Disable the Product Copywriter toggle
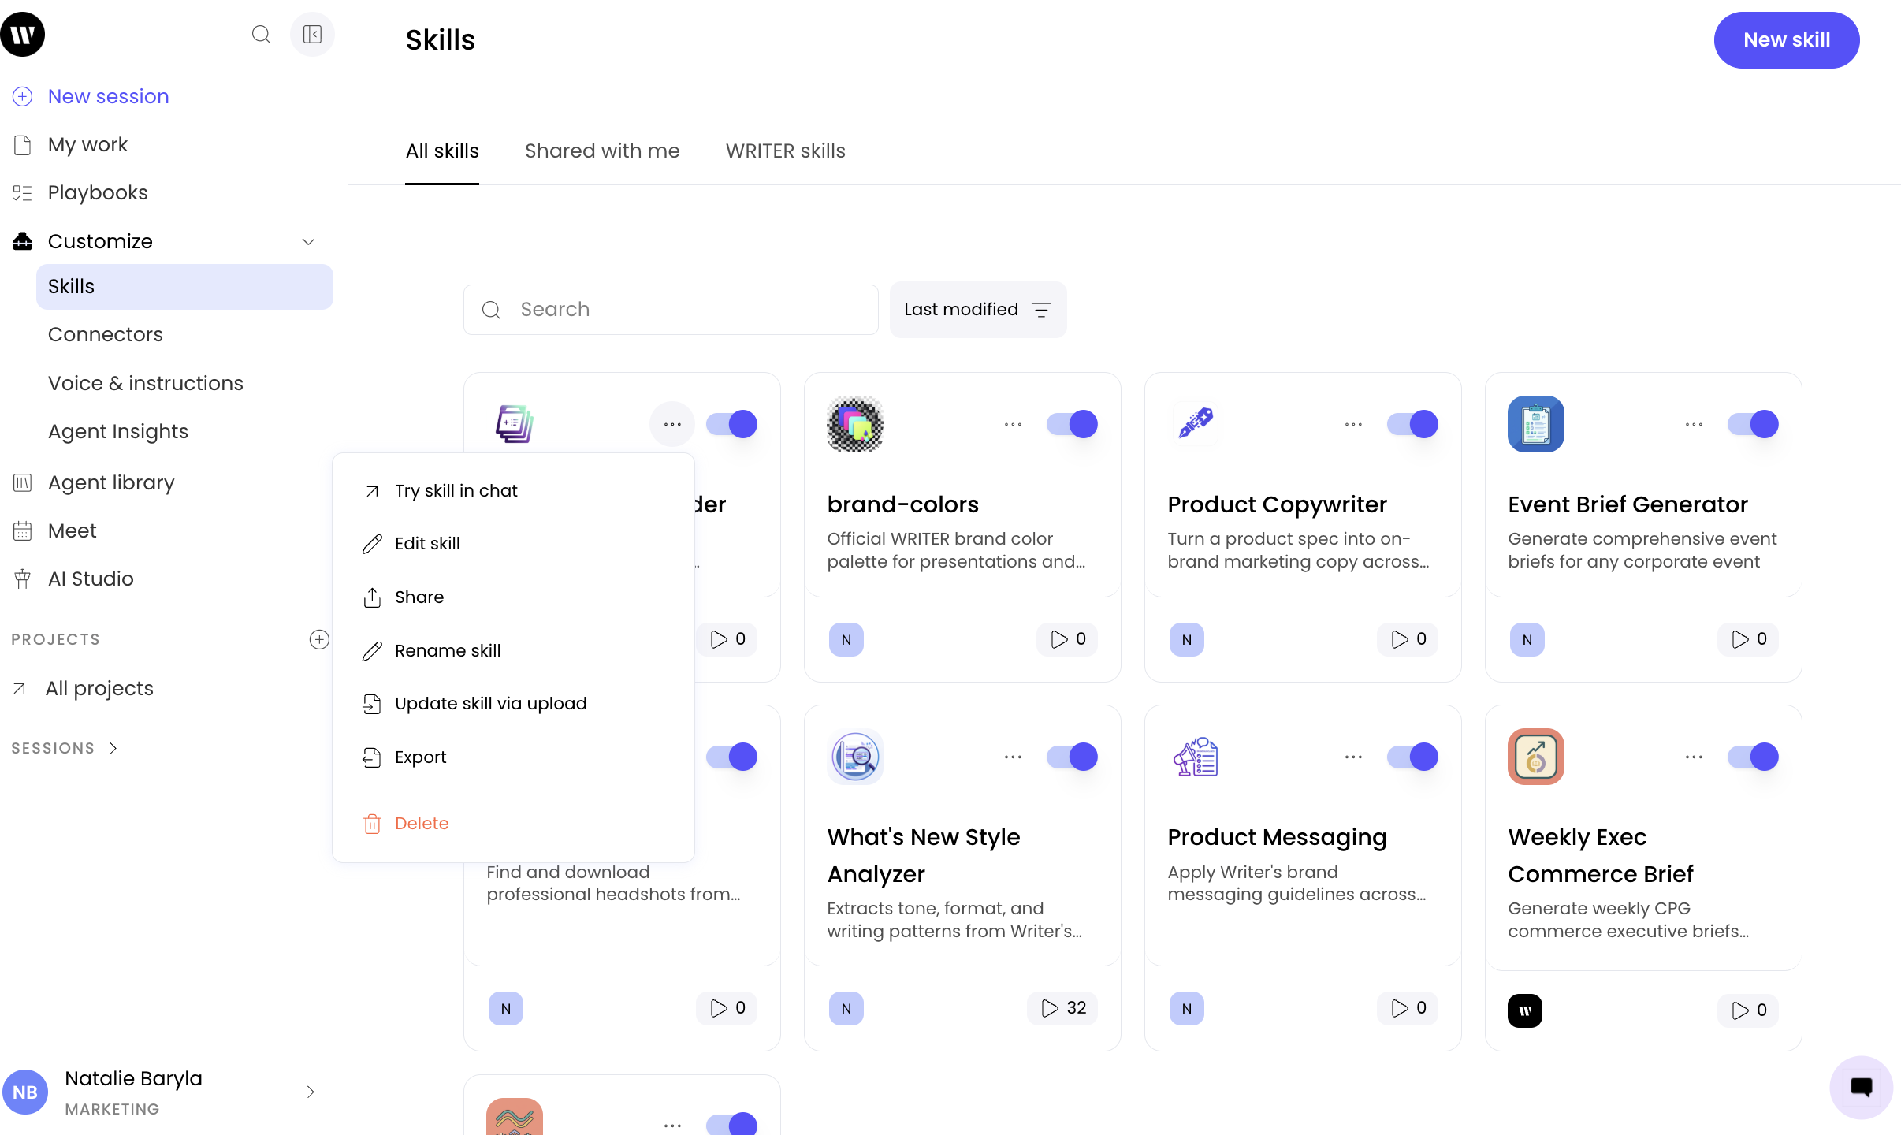 [1412, 424]
